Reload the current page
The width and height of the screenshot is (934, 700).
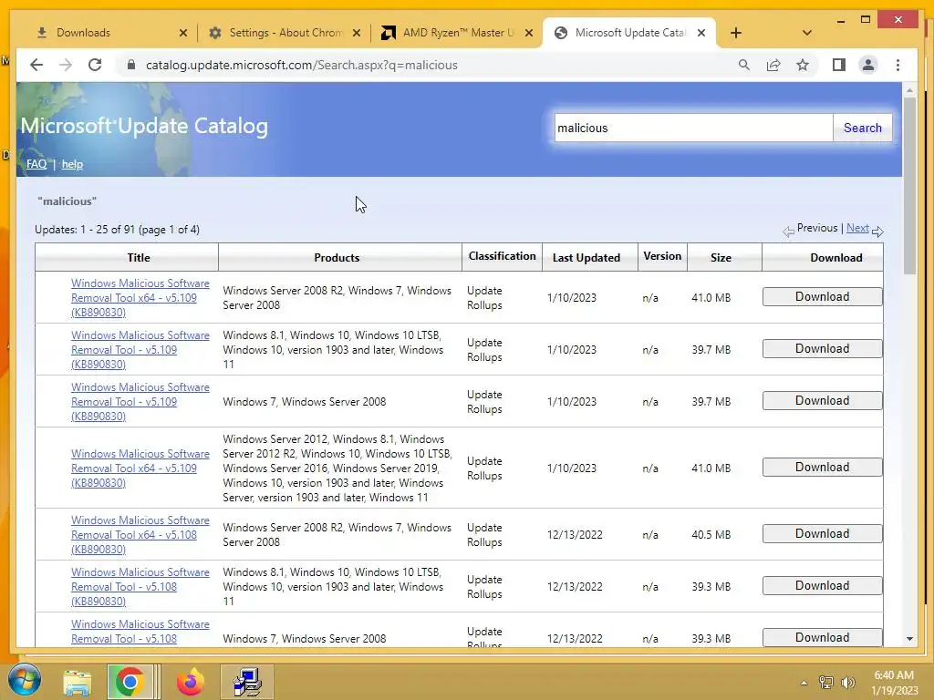(x=95, y=65)
